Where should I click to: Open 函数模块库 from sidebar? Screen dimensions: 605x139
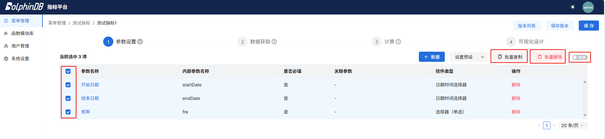pyautogui.click(x=22, y=33)
